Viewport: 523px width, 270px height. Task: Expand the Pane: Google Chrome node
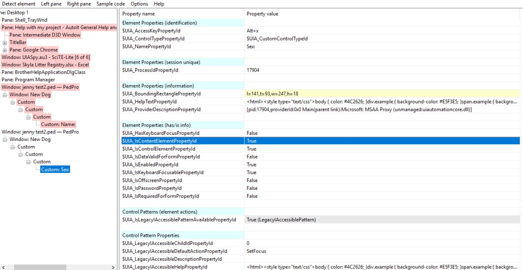5,50
